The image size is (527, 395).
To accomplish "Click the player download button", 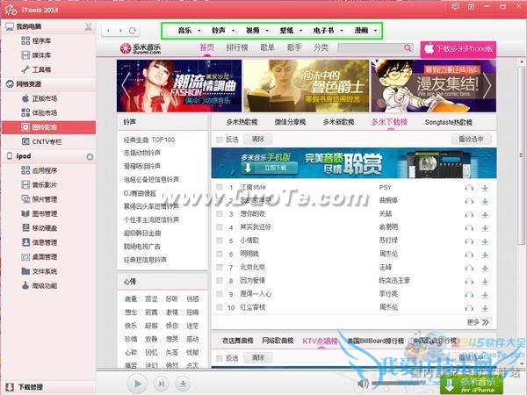I will click(183, 384).
